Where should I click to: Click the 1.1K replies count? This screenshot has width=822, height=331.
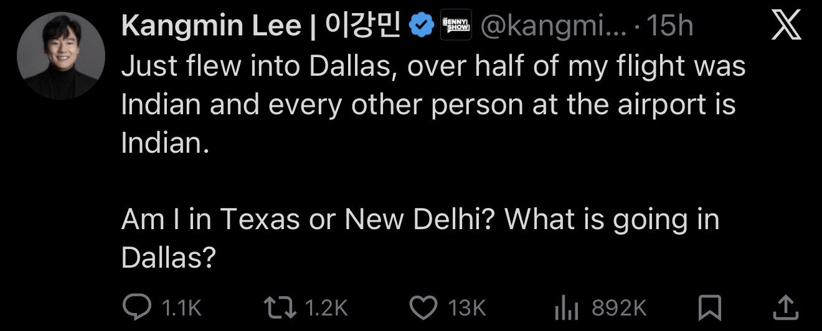click(181, 307)
